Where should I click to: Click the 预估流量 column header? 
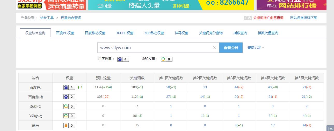click(x=103, y=78)
